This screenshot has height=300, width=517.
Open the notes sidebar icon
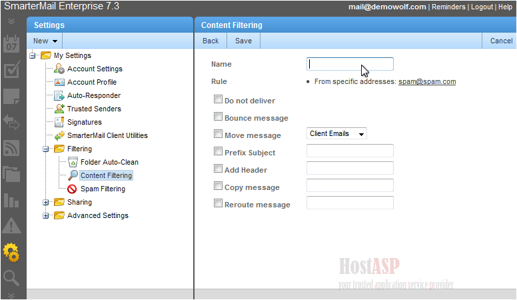tap(11, 97)
